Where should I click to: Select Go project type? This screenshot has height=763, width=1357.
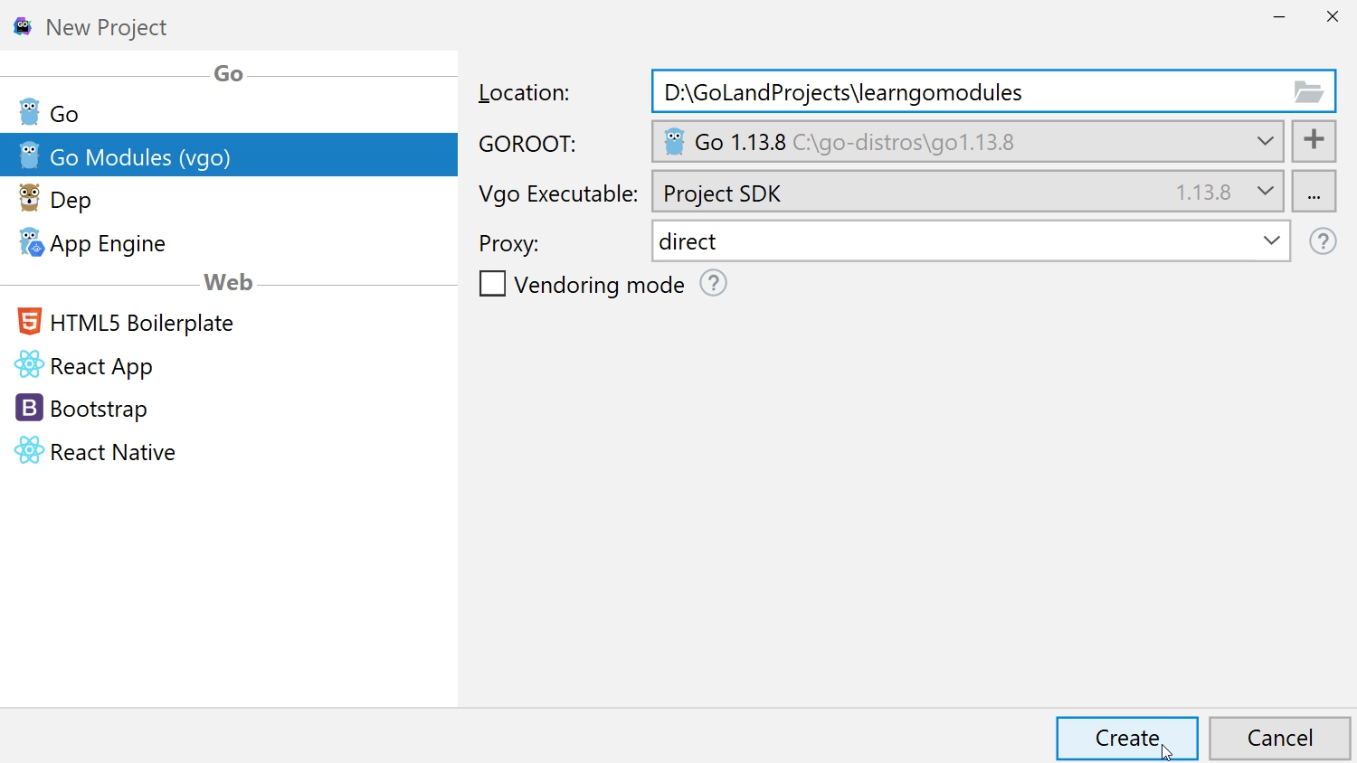229,113
